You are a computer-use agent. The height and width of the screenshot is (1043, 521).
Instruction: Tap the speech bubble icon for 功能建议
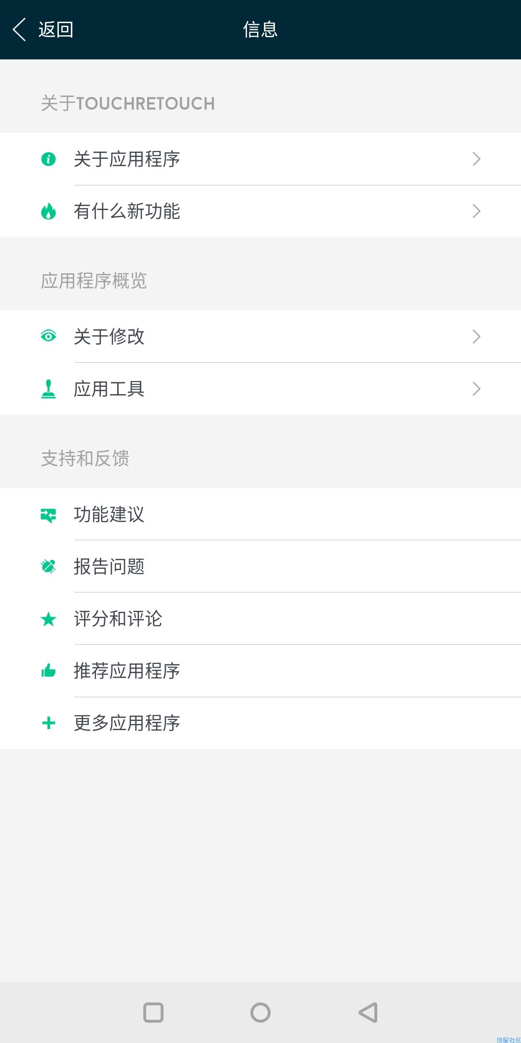pyautogui.click(x=48, y=515)
